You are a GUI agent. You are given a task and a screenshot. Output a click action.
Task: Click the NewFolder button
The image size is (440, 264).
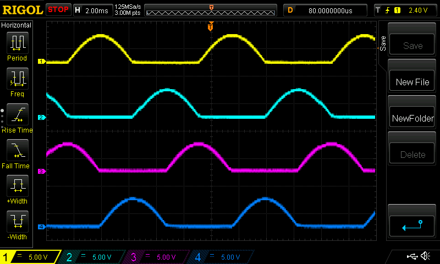[412, 118]
